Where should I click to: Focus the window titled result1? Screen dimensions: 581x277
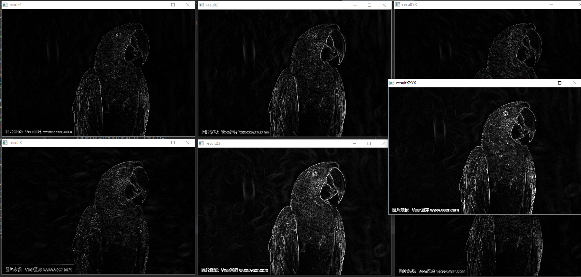pyautogui.click(x=15, y=5)
